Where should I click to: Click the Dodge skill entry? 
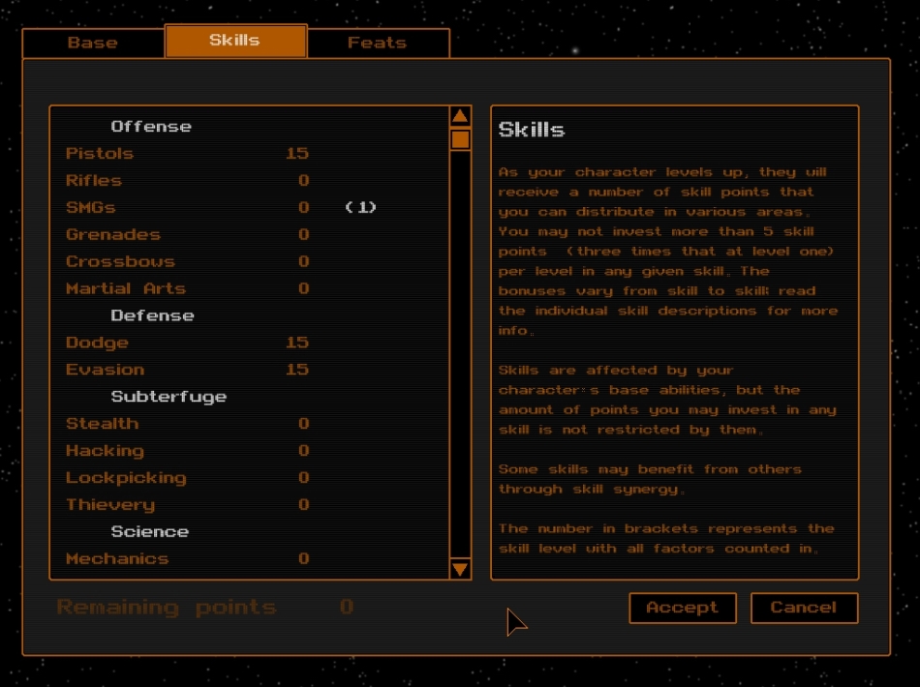[97, 343]
